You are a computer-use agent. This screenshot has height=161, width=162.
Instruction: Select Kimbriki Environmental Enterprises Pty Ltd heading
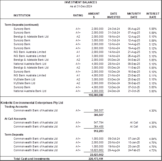pos(32,103)
